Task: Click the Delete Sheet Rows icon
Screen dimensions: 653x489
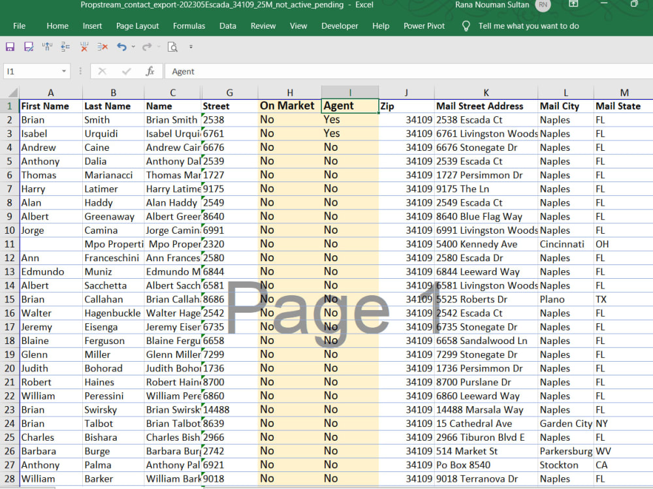Action: (103, 46)
